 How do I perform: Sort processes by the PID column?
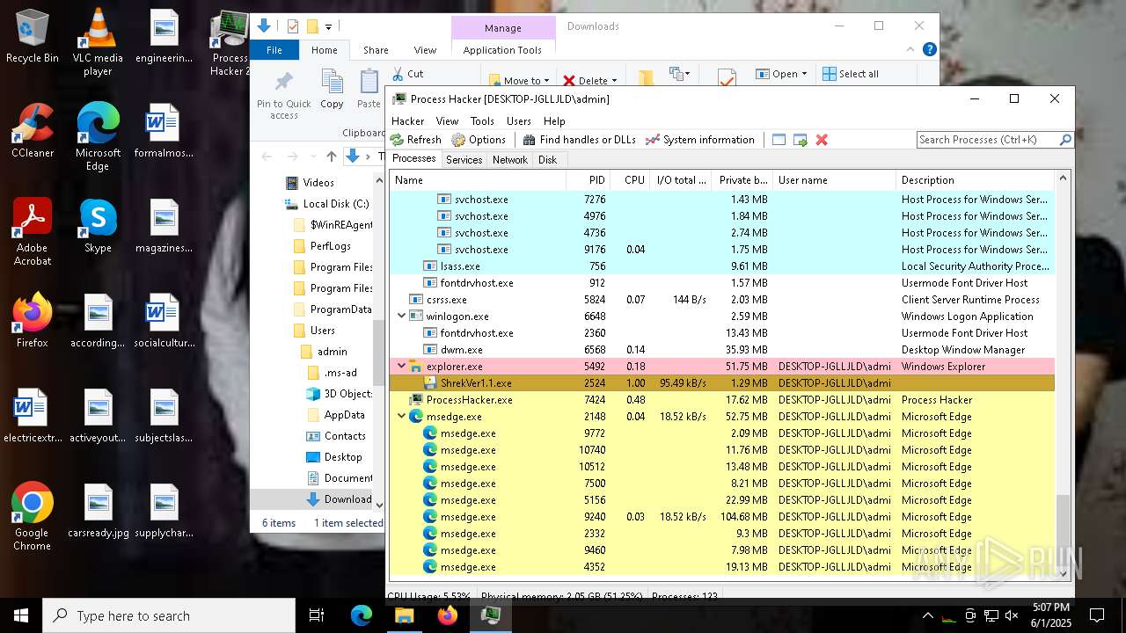pyautogui.click(x=589, y=180)
